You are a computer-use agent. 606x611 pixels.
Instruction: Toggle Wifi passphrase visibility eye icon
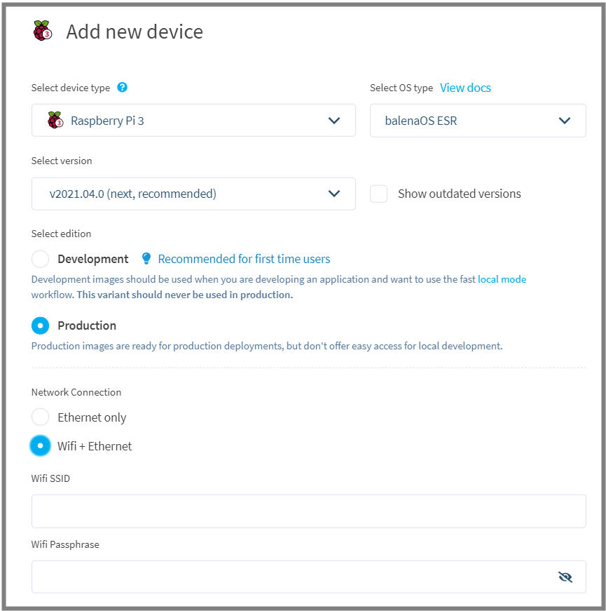565,577
